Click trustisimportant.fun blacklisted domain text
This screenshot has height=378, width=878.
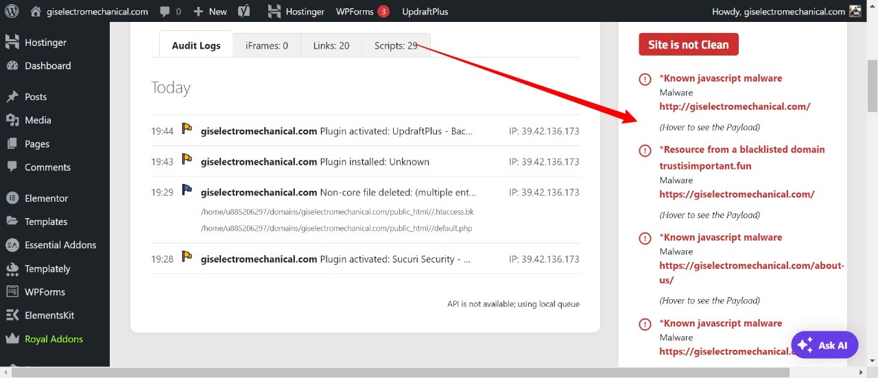pyautogui.click(x=705, y=165)
